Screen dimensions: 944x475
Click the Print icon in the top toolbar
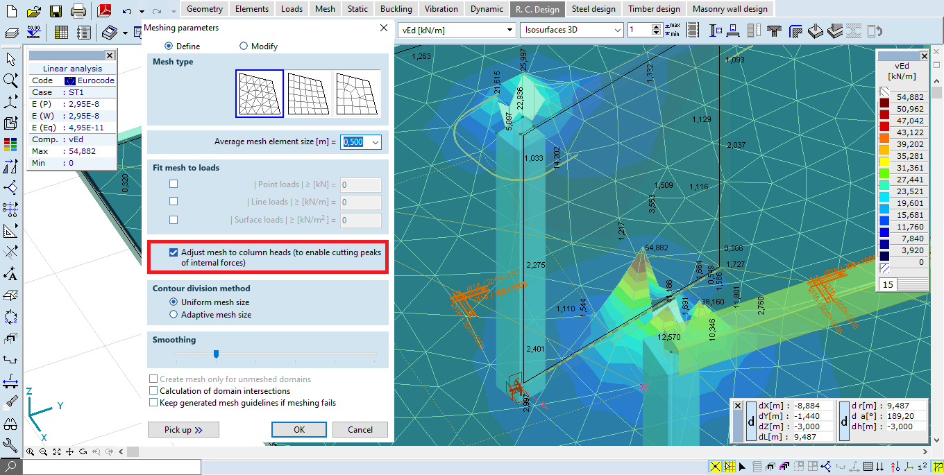pyautogui.click(x=78, y=10)
